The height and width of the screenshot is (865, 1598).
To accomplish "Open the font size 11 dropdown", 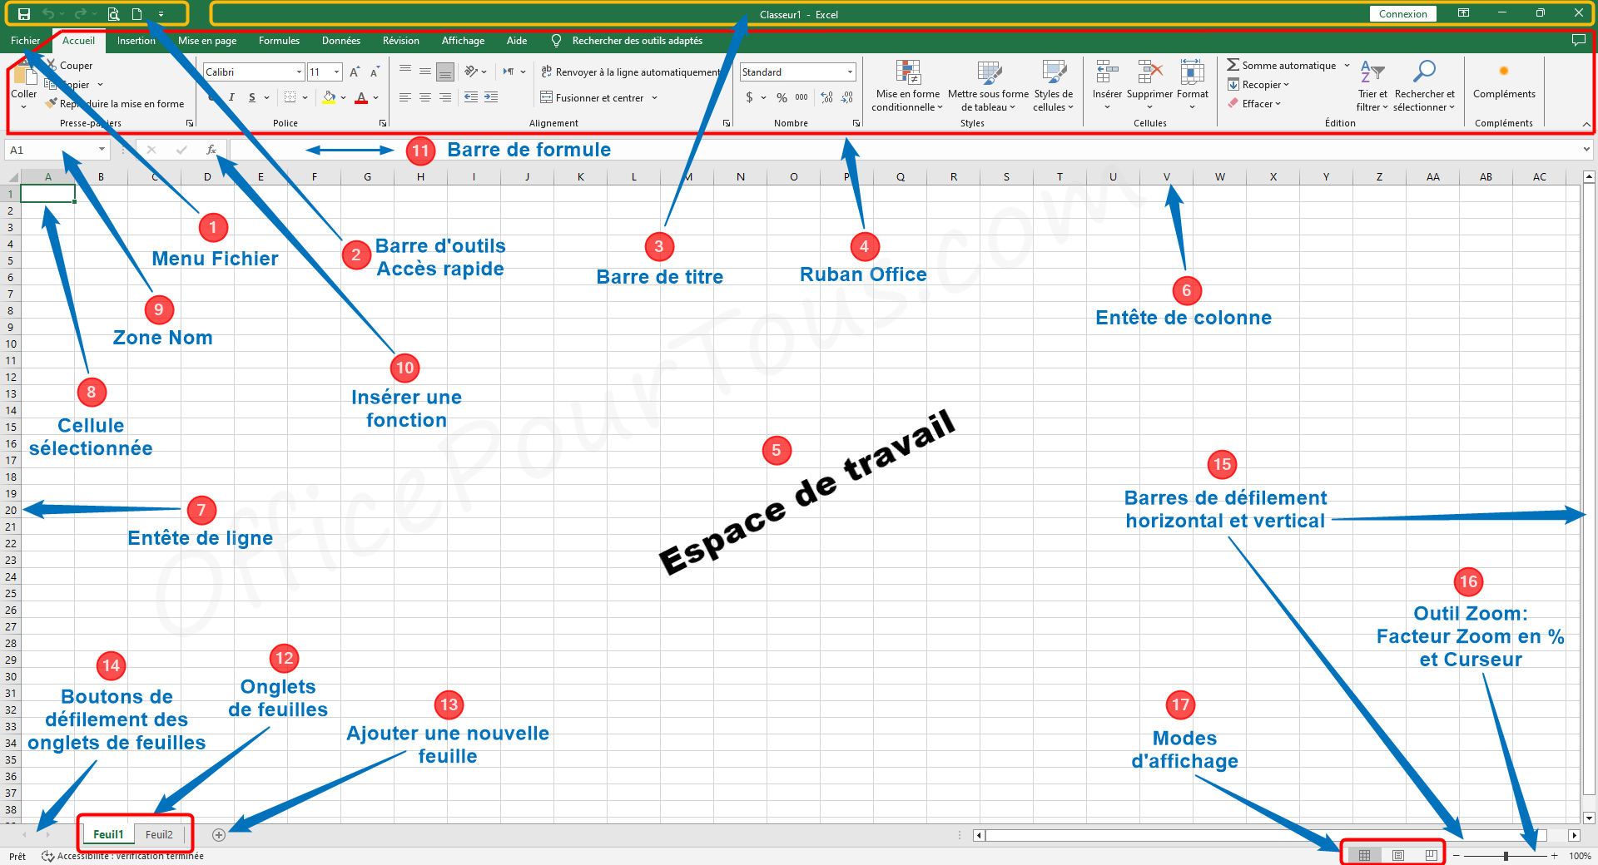I will coord(336,72).
